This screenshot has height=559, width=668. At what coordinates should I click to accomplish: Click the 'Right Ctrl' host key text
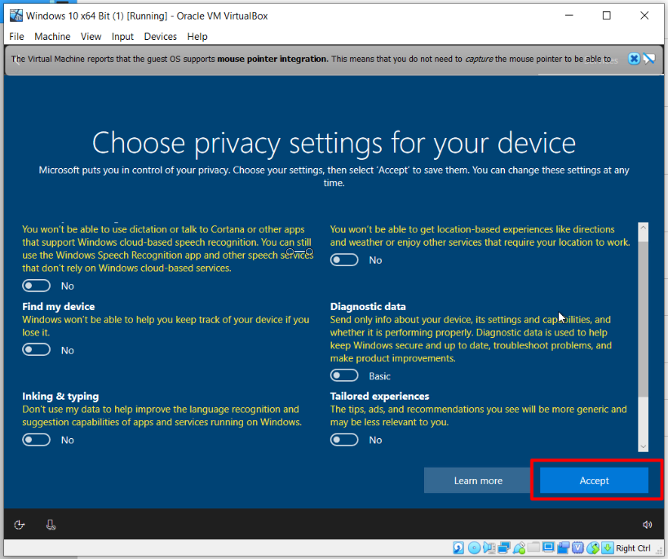click(633, 548)
